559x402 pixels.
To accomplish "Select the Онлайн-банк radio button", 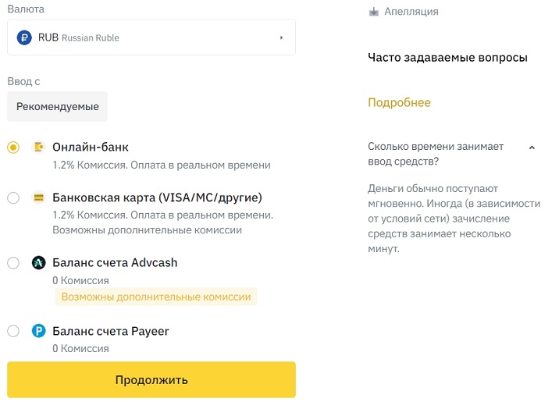I will pyautogui.click(x=13, y=148).
